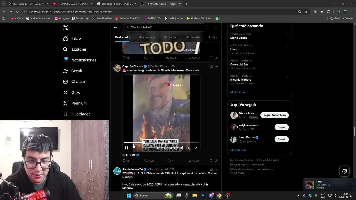Open Chatear messages
356x200 pixels.
click(x=74, y=82)
